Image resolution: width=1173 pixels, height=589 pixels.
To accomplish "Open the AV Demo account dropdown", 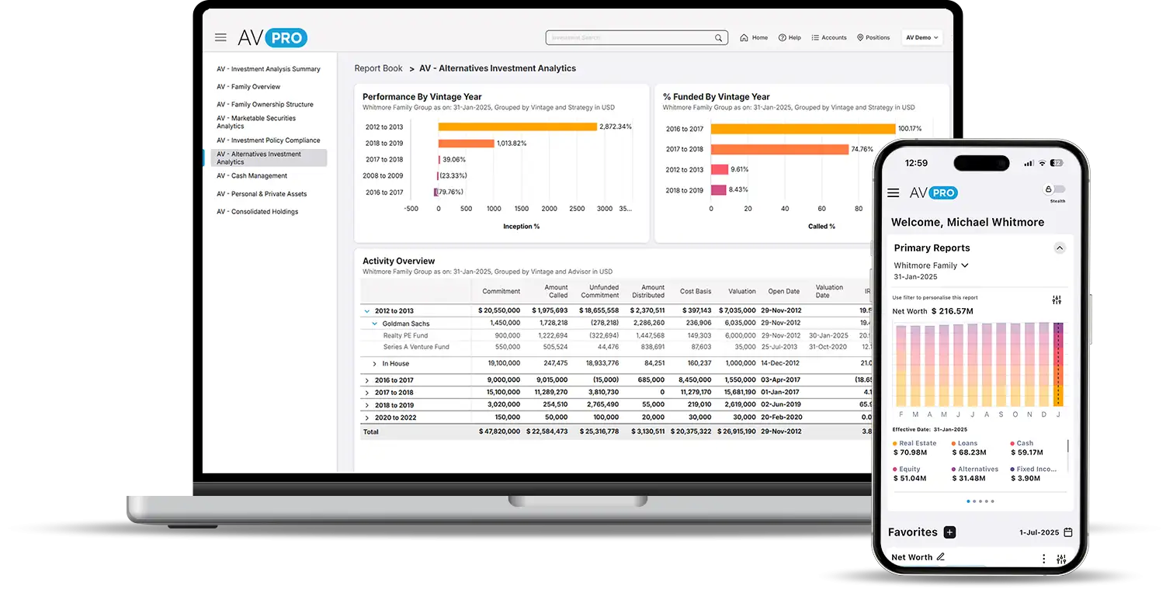I will pos(921,37).
